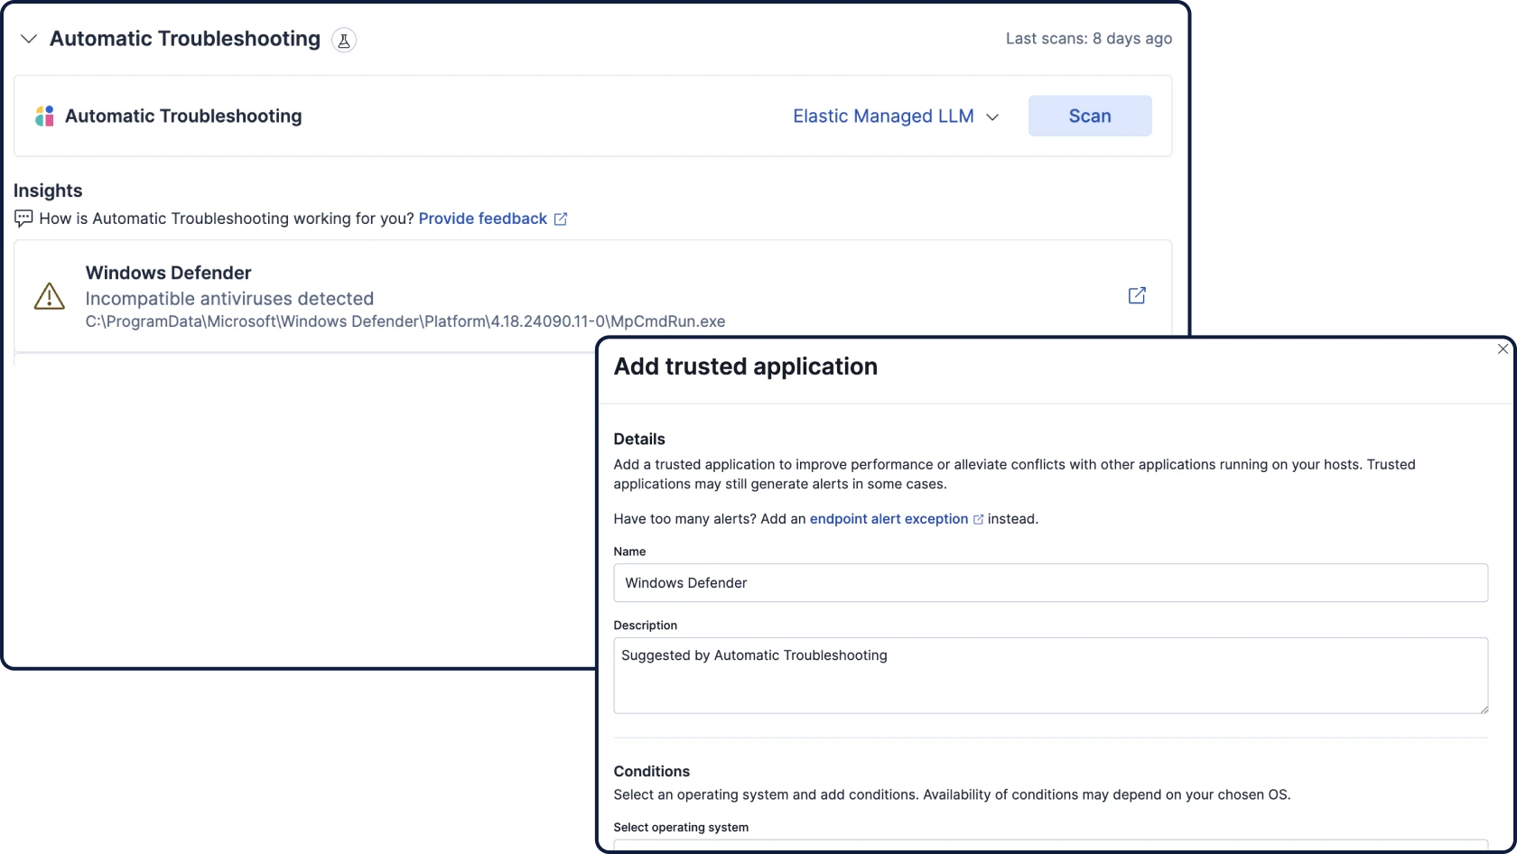Click the Details heading in the flyout

[x=639, y=439]
